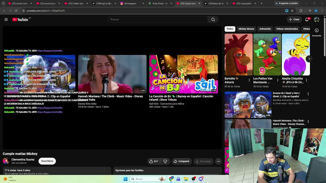Close the Instagram browser tab
Screen dimensions: 326x183
143,4
